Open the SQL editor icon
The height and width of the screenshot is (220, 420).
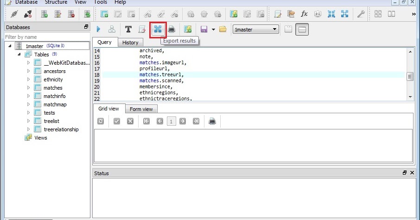click(x=278, y=14)
